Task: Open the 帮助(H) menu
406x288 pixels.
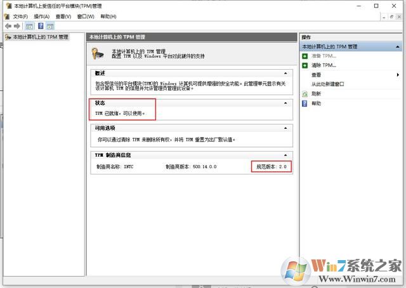Action: (x=108, y=16)
